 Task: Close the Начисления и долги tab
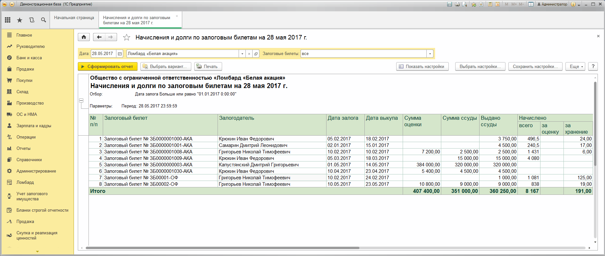177,16
